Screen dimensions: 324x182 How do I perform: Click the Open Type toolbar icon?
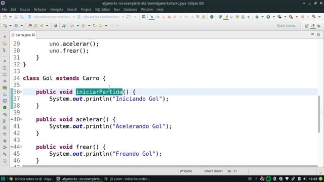coord(30,26)
